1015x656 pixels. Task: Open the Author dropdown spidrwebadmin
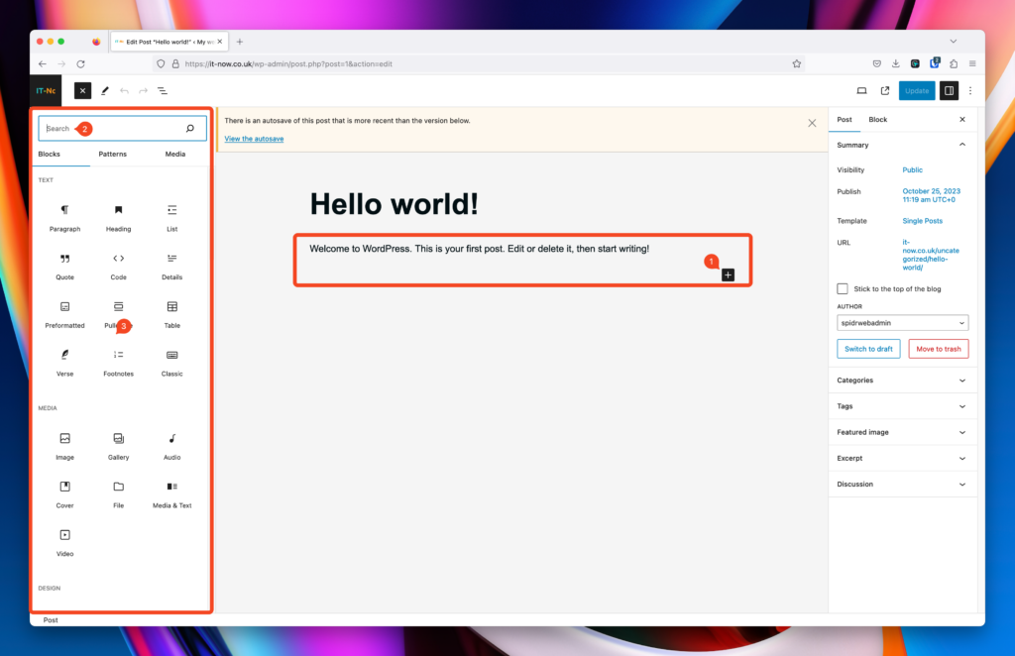coord(902,323)
